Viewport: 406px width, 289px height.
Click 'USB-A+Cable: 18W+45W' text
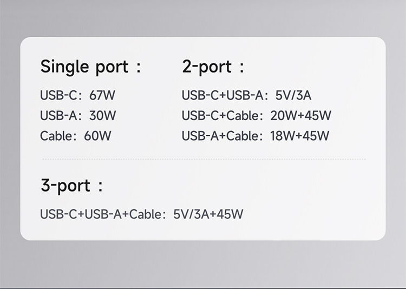click(255, 135)
